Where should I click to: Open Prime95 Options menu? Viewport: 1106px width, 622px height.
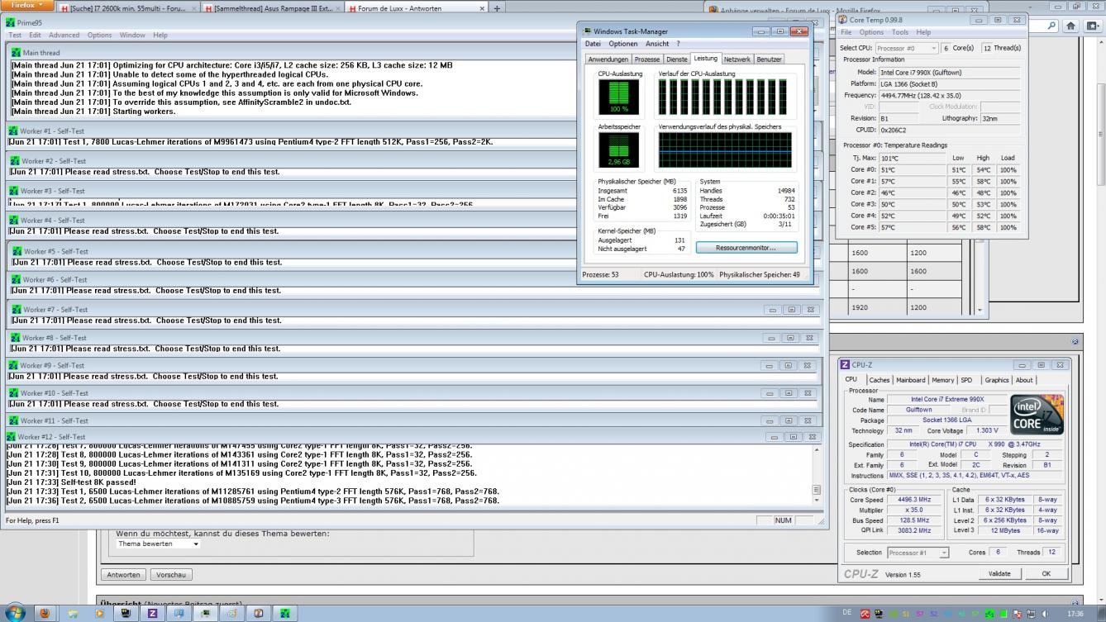(x=99, y=35)
